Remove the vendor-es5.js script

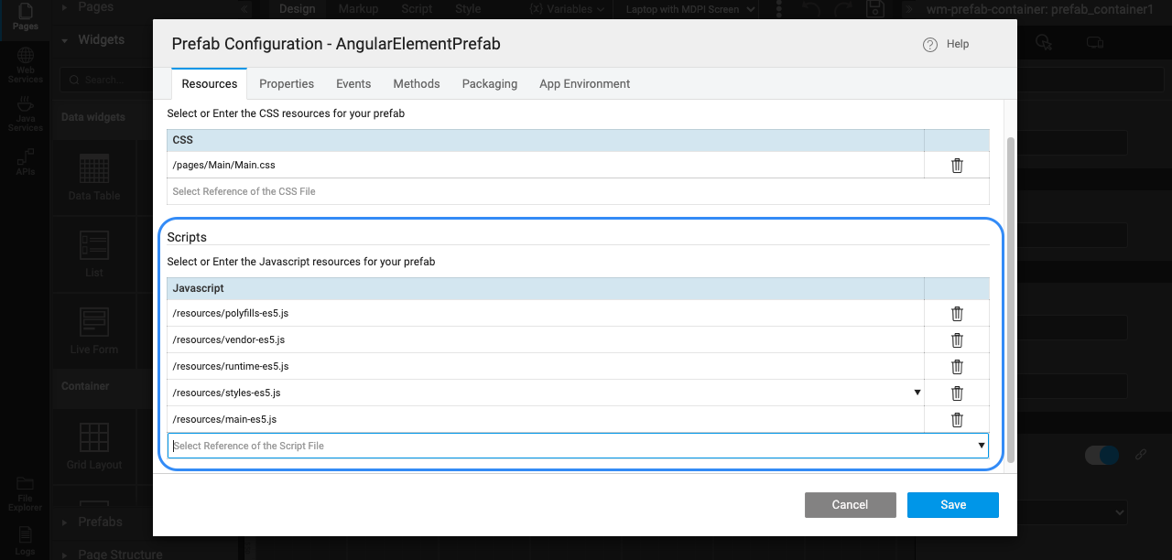(957, 340)
